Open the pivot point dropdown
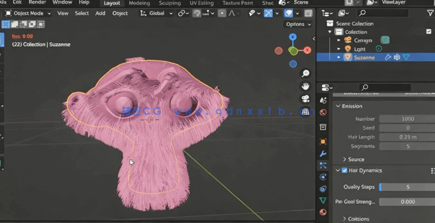435x223 pixels. coord(183,14)
